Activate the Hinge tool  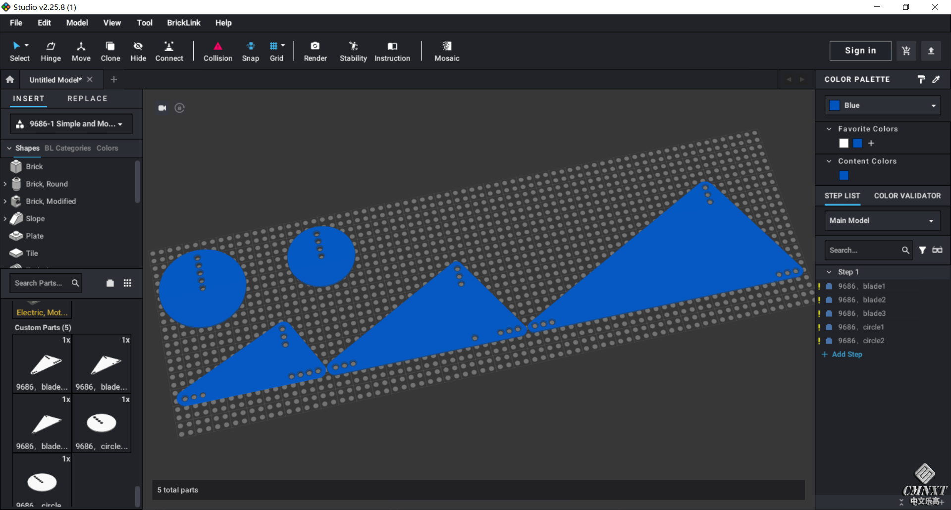51,51
